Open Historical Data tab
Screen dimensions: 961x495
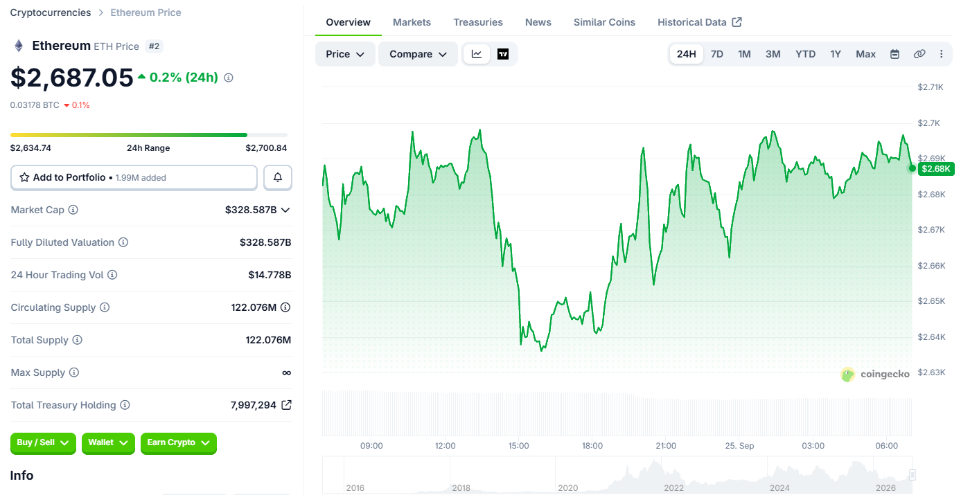coord(700,22)
